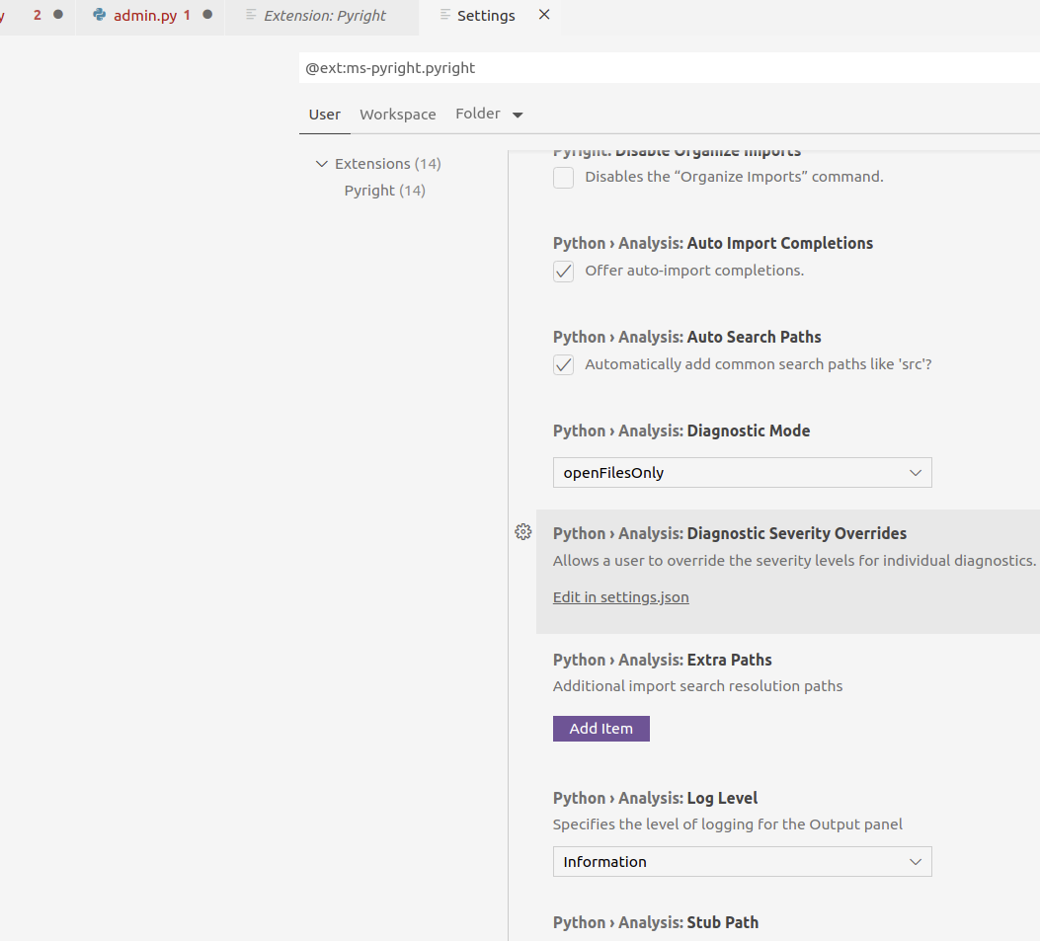The width and height of the screenshot is (1040, 941).
Task: Enable the Disable Organize Imports checkbox
Action: coord(563,178)
